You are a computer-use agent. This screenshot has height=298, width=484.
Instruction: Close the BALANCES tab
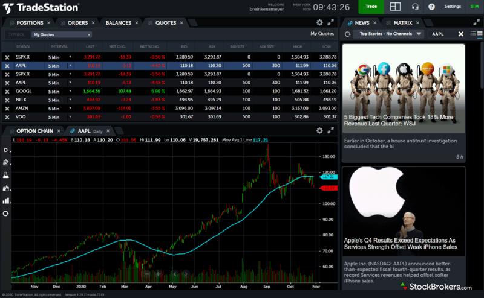[x=137, y=23]
